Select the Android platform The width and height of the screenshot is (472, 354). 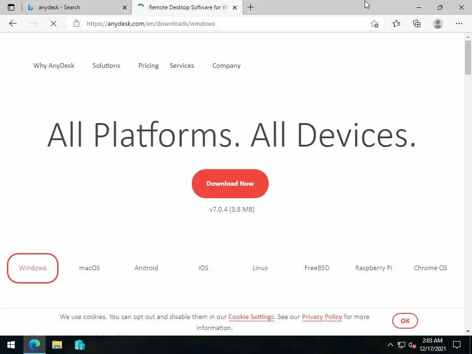[x=146, y=268]
